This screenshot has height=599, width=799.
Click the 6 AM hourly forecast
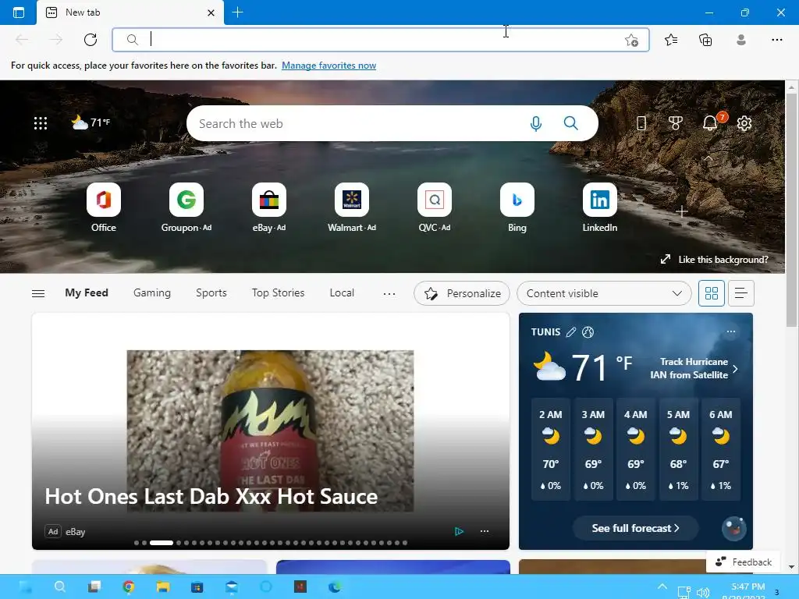(720, 449)
